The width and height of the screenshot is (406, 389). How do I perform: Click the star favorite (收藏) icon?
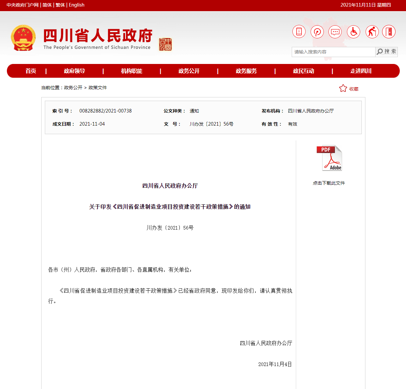[343, 88]
